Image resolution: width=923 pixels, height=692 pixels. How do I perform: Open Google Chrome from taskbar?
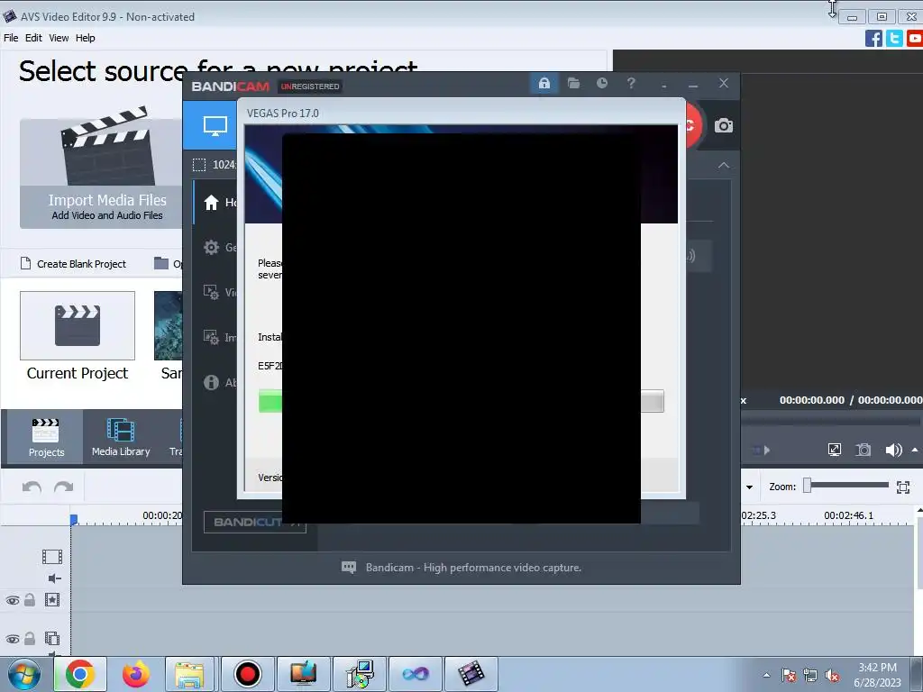pyautogui.click(x=80, y=674)
